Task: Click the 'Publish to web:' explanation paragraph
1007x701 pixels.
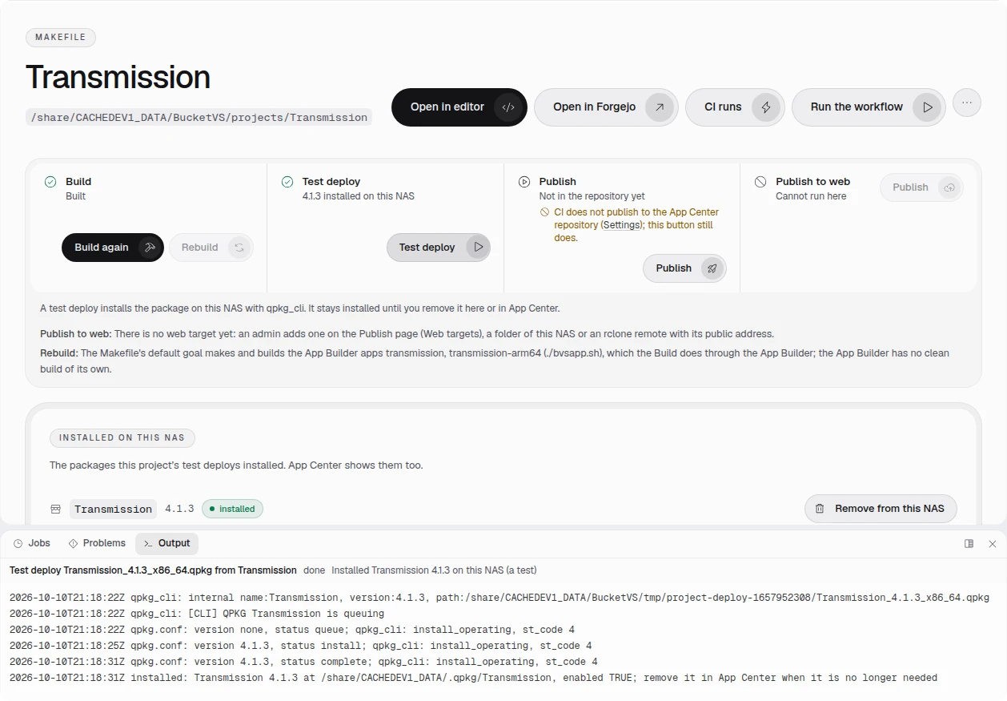Action: [x=407, y=334]
